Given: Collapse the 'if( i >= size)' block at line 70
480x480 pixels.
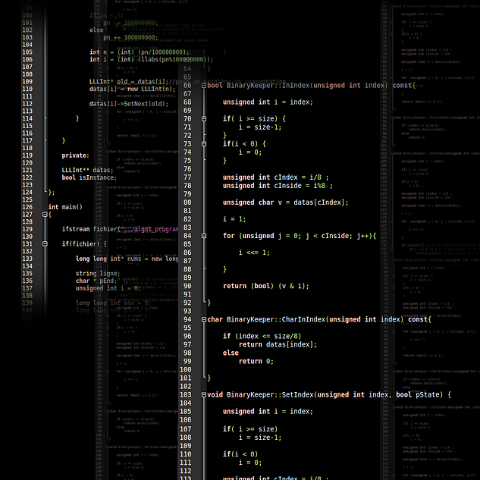Looking at the screenshot, I should [x=204, y=119].
